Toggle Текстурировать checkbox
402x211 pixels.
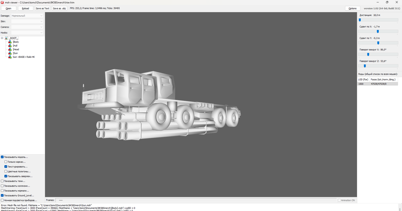6,166
